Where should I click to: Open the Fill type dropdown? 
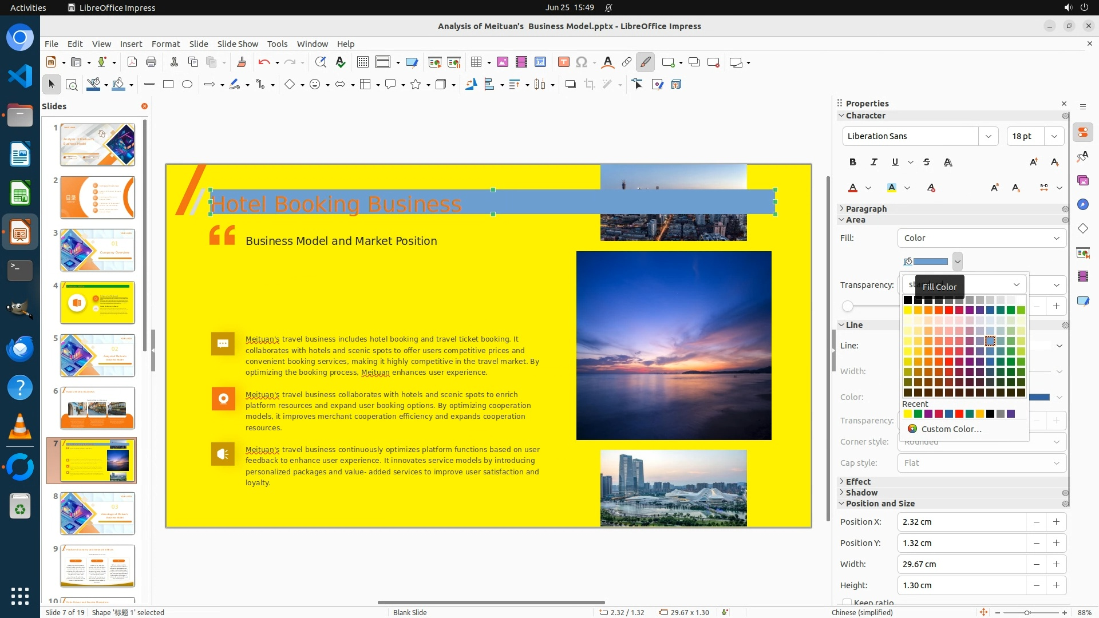pos(981,238)
